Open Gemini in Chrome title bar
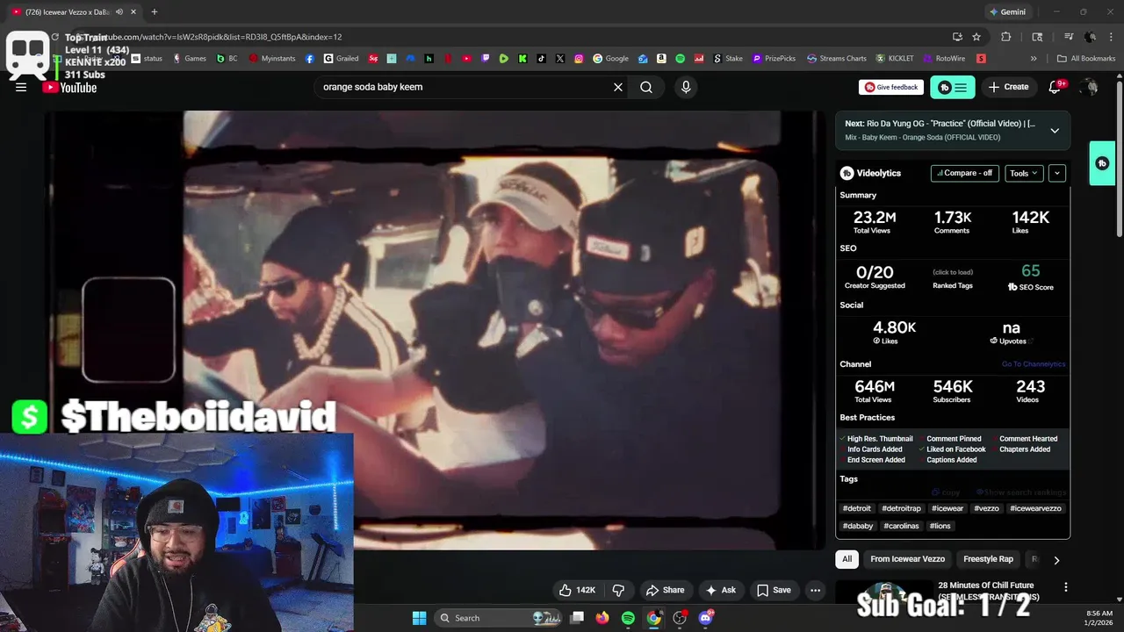 point(1007,12)
